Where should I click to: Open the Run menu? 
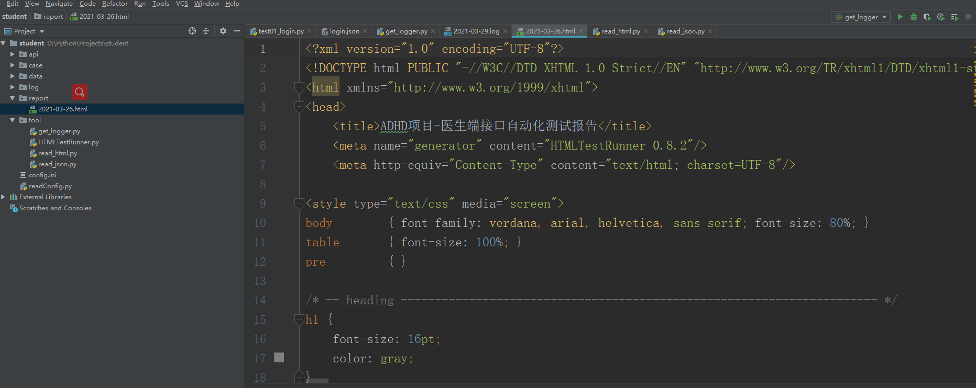(x=140, y=4)
